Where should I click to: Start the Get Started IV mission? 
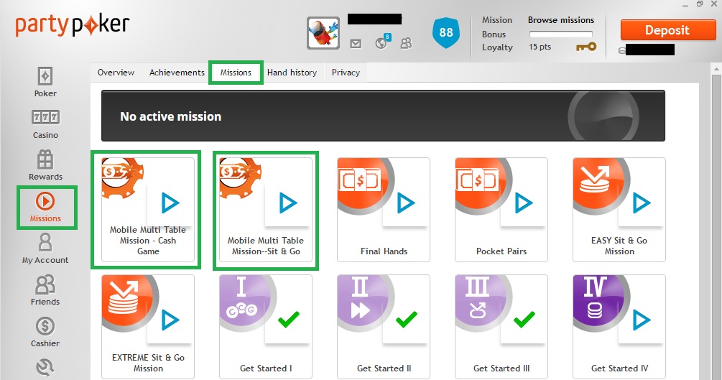click(642, 320)
